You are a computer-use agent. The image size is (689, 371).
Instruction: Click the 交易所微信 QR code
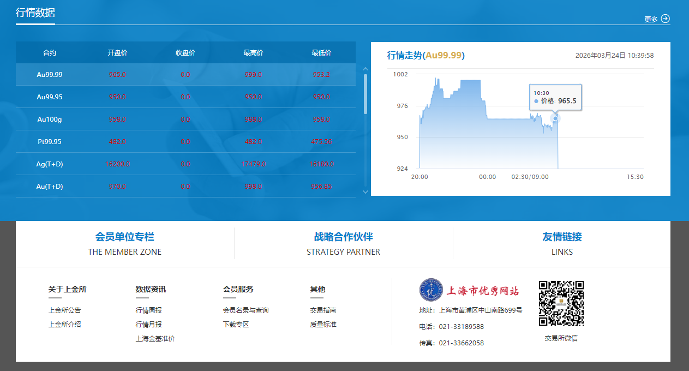561,303
